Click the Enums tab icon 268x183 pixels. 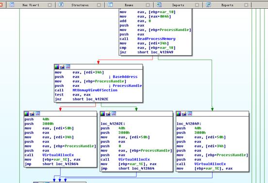110,5
